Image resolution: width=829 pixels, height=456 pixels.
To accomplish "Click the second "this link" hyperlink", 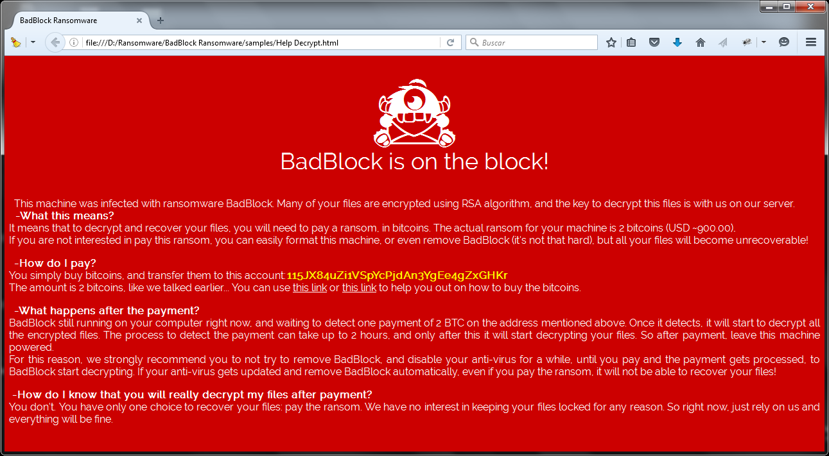I will tap(359, 287).
